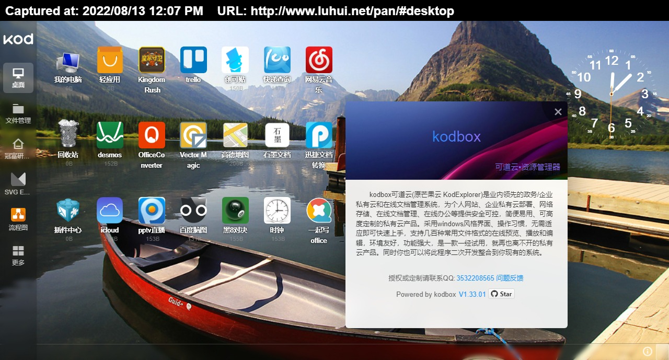
Task: Open the 更多 sidebar menu
Action: (x=18, y=256)
